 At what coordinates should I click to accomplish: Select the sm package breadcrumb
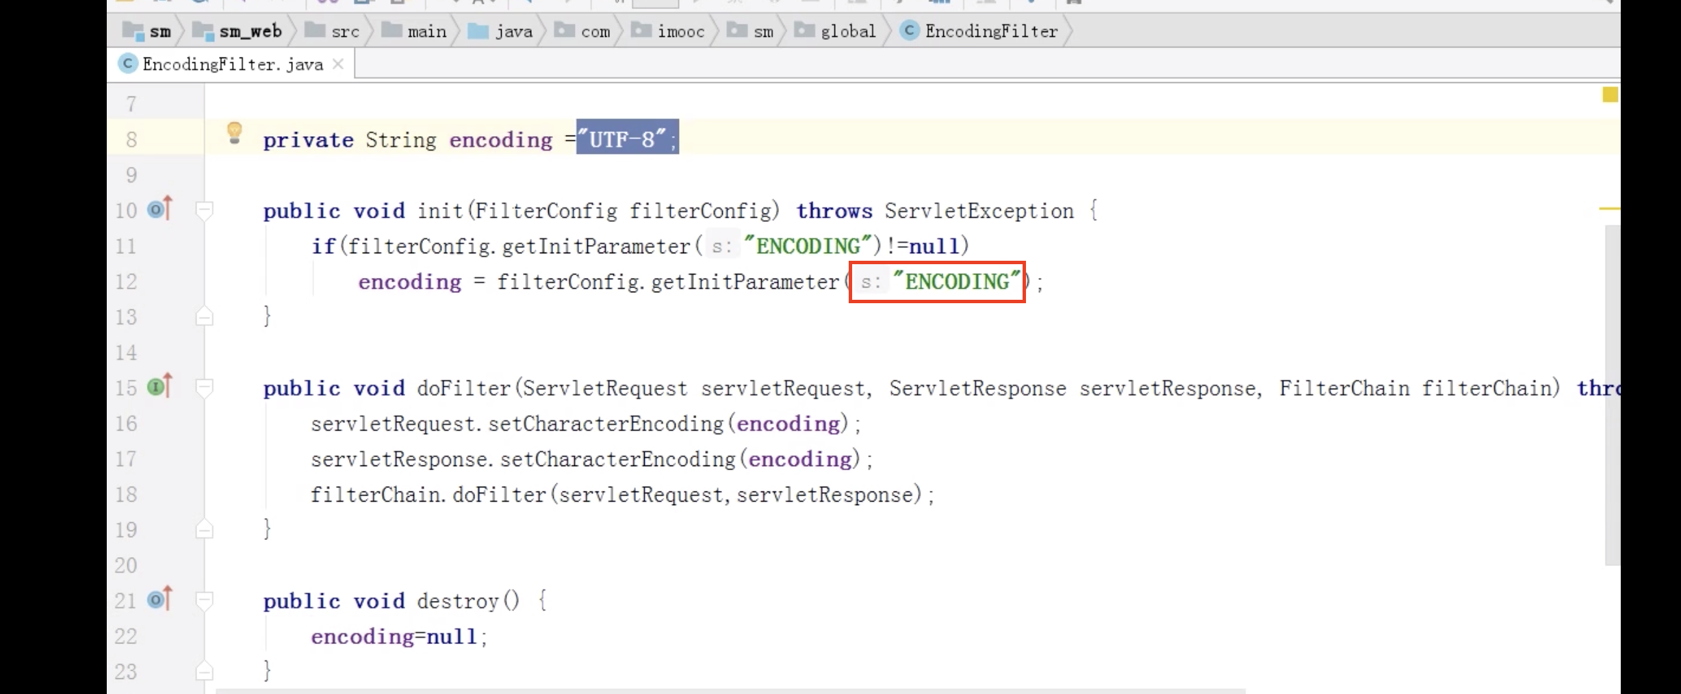751,31
